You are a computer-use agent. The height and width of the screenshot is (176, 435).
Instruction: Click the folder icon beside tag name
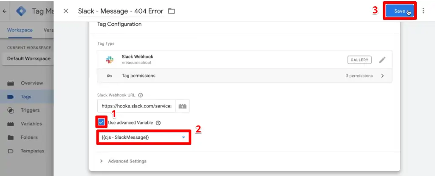coord(172,11)
